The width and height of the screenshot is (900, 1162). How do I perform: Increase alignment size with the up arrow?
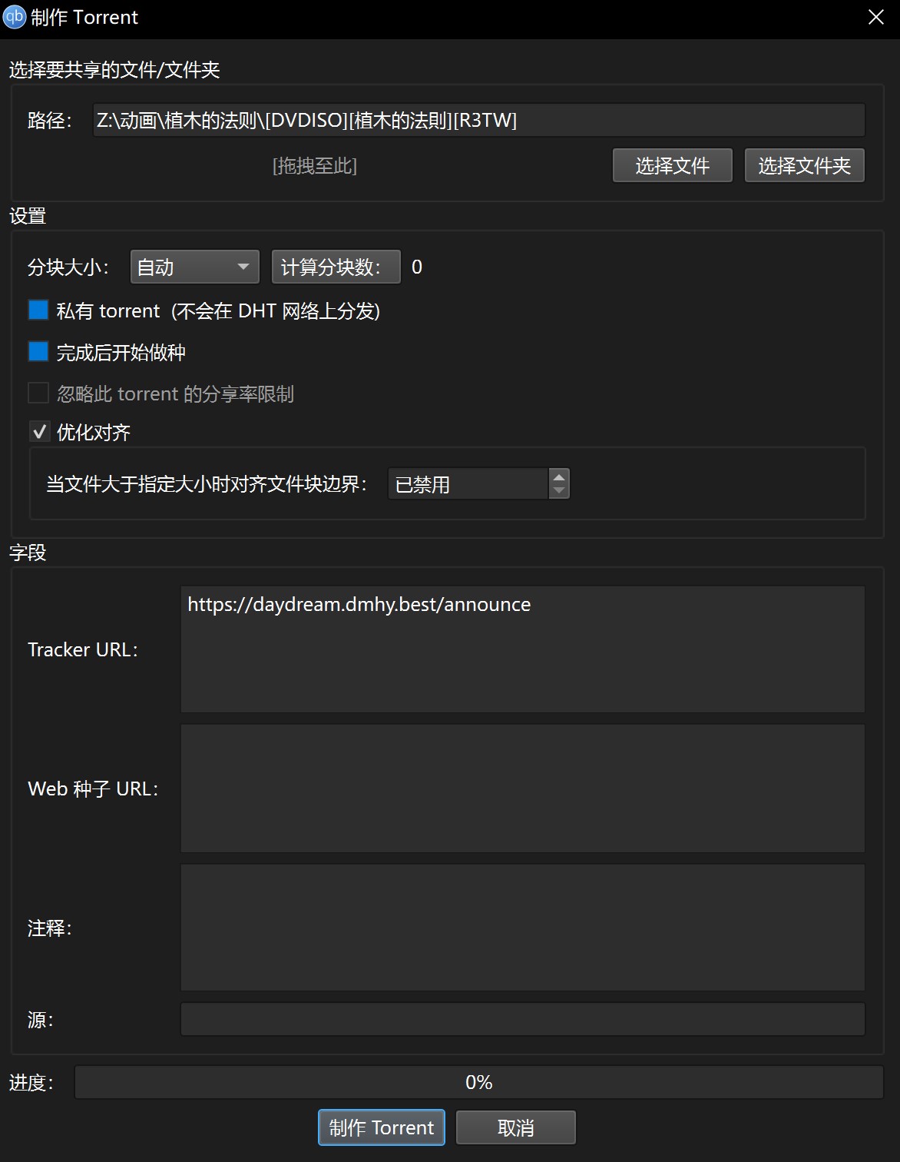tap(559, 477)
